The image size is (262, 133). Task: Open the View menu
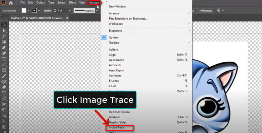pyautogui.click(x=82, y=3)
